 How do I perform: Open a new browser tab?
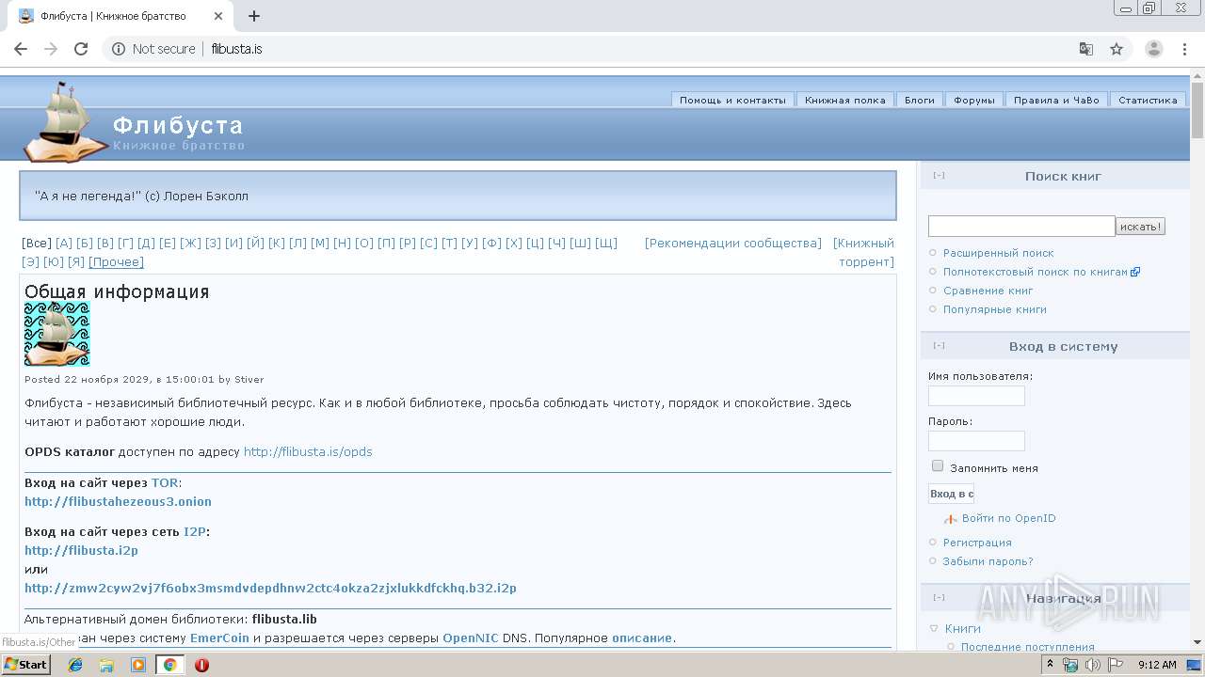[x=254, y=16]
